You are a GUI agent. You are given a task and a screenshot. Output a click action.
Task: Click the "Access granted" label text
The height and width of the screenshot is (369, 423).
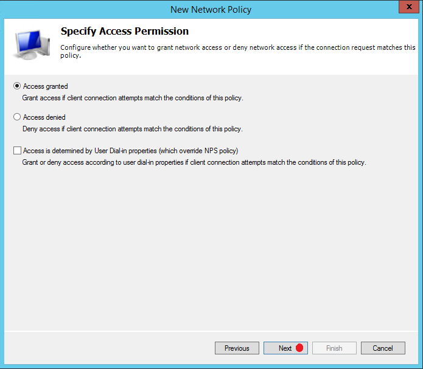(x=45, y=86)
